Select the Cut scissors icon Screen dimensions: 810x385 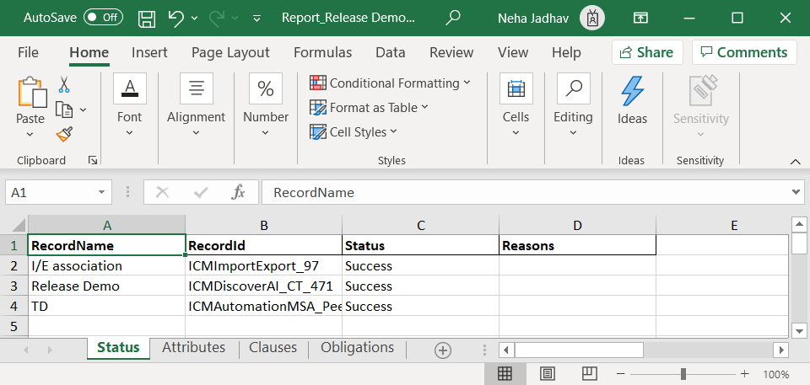(64, 85)
